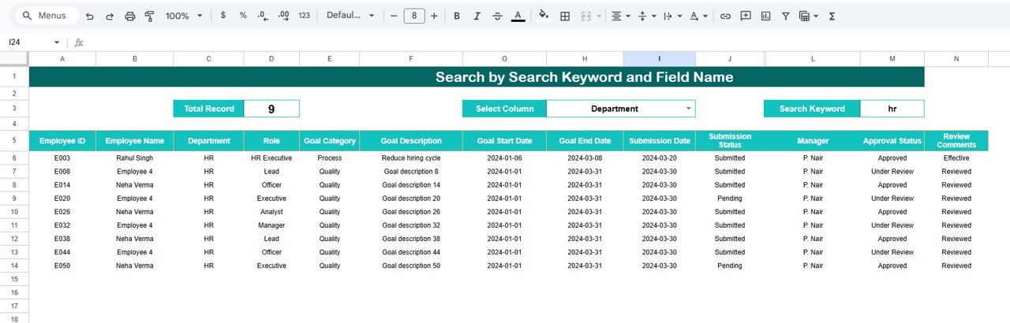Expand the Department column selector dropdown

[x=688, y=109]
